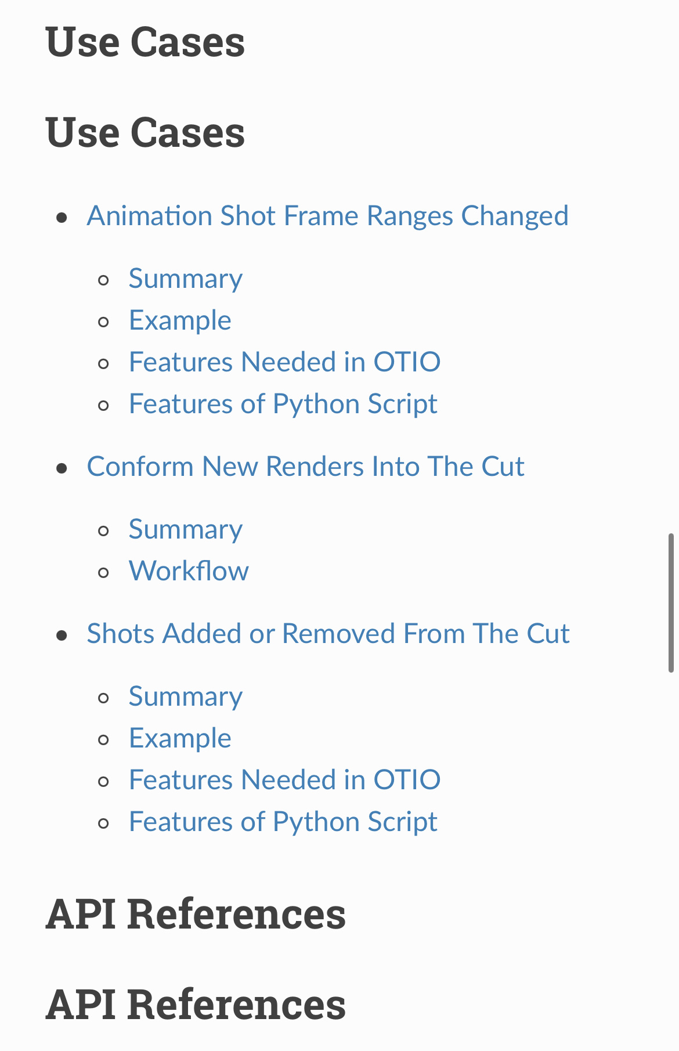The height and width of the screenshot is (1051, 679).
Task: Open Features of Python Script under Shots Added
Action: (283, 822)
